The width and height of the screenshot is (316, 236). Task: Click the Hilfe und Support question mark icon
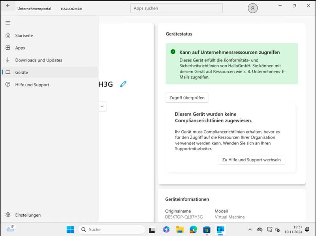(x=8, y=84)
